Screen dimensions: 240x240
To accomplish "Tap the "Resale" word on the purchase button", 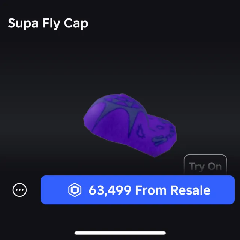I will click(x=190, y=190).
